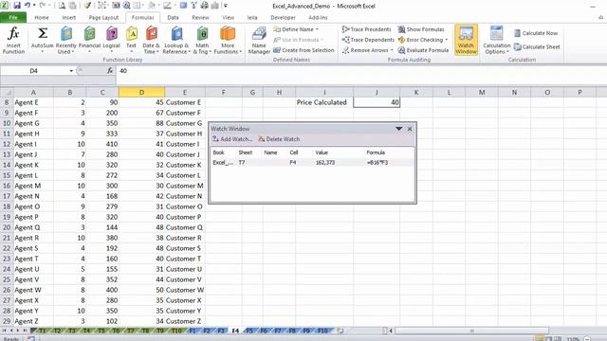The image size is (607, 341).
Task: Click the AutoSum sigma icon
Action: tap(43, 34)
